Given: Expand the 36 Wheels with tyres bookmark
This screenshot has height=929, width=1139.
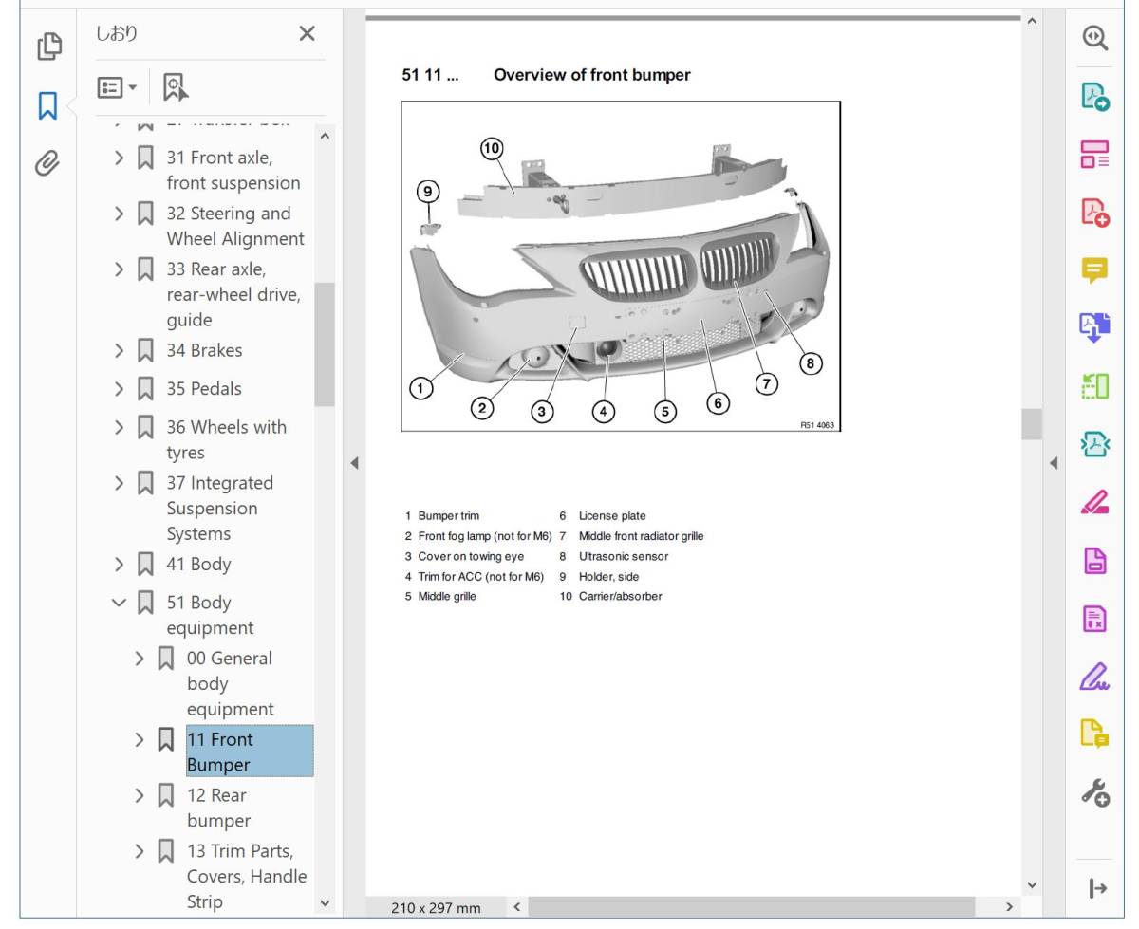Looking at the screenshot, I should (x=120, y=427).
